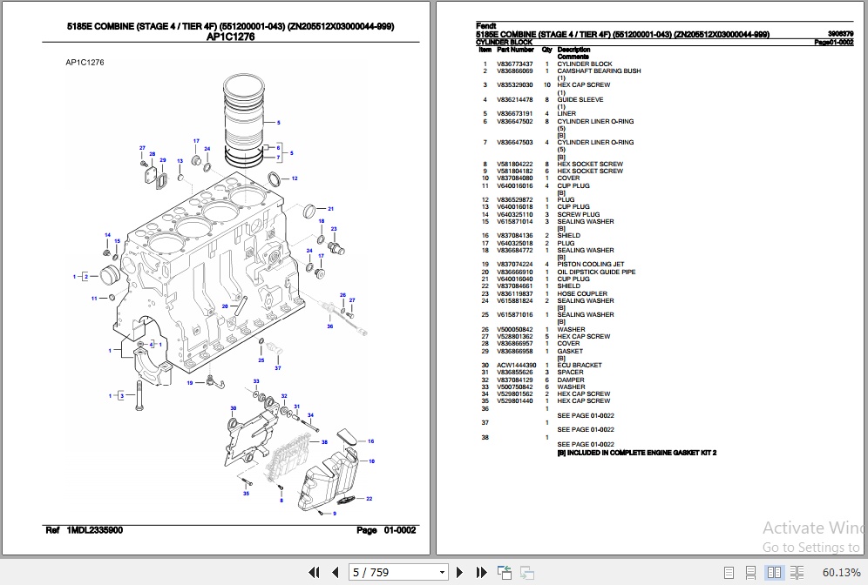The height and width of the screenshot is (585, 868).
Task: Click callout 19 piston cooling jet
Action: [190, 383]
